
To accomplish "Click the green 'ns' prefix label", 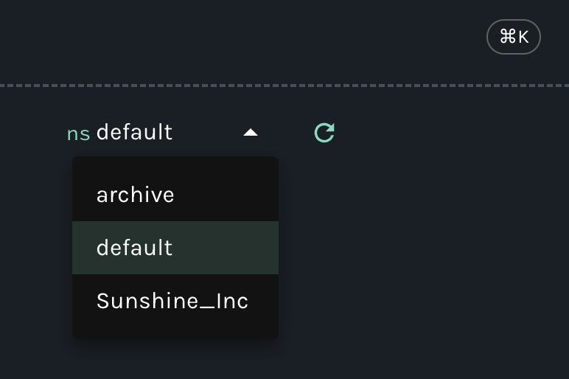I will tap(78, 133).
